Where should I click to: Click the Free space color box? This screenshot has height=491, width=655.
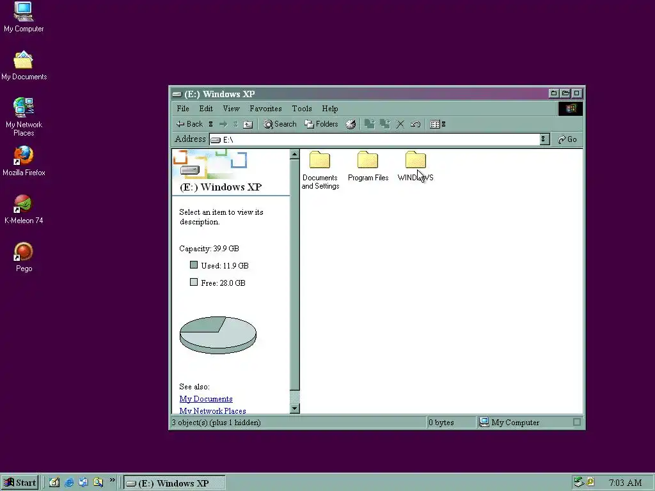coord(193,282)
